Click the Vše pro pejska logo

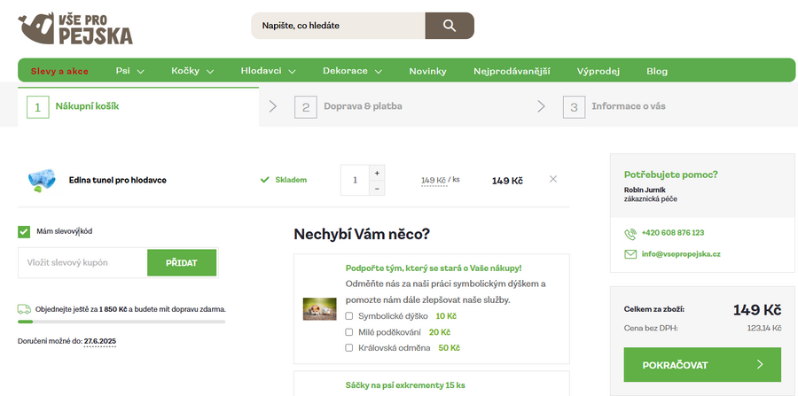[x=75, y=28]
